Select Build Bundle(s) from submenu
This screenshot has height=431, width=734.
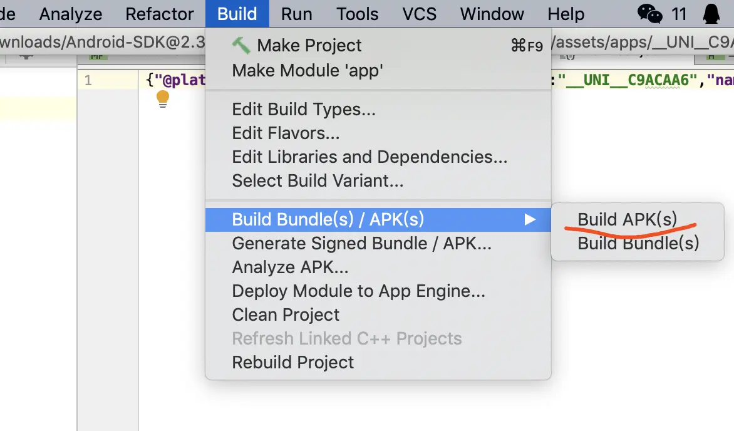point(638,243)
